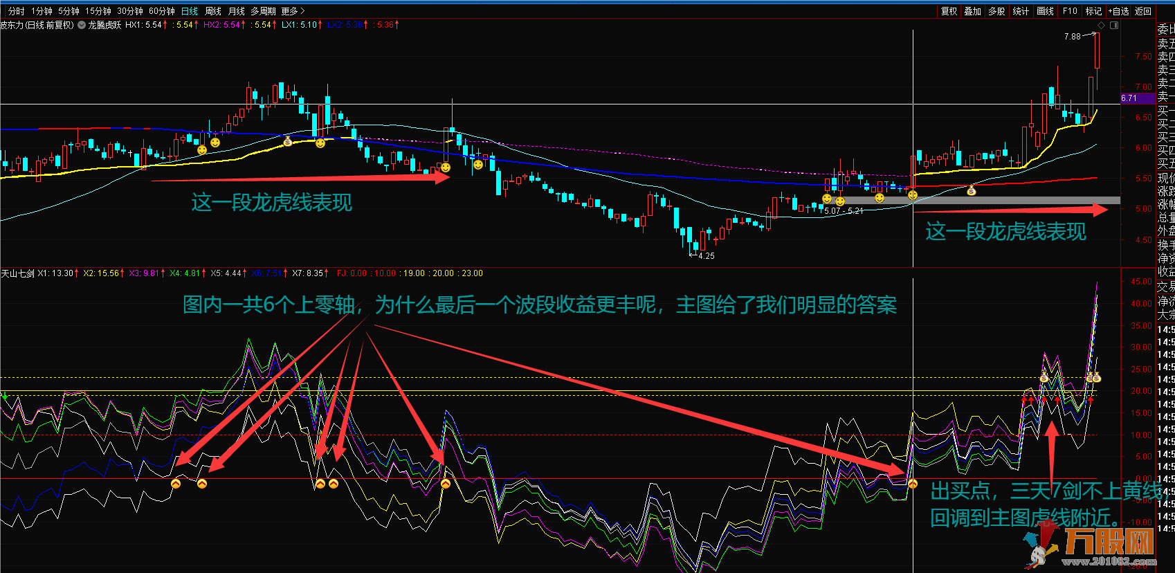Image resolution: width=1175 pixels, height=573 pixels.
Task: Open the F10 company info
Action: click(1070, 11)
